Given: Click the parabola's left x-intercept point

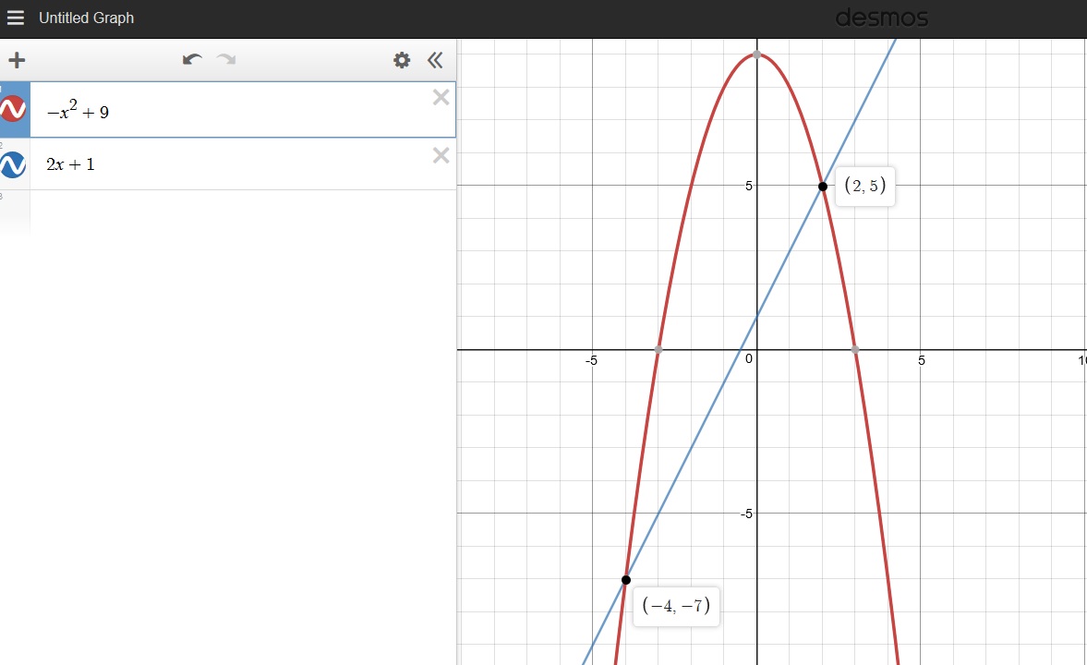Looking at the screenshot, I should (x=658, y=350).
